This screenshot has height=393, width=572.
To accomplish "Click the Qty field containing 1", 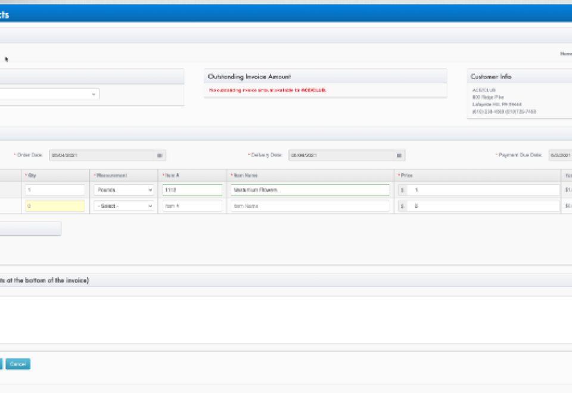I will point(55,190).
